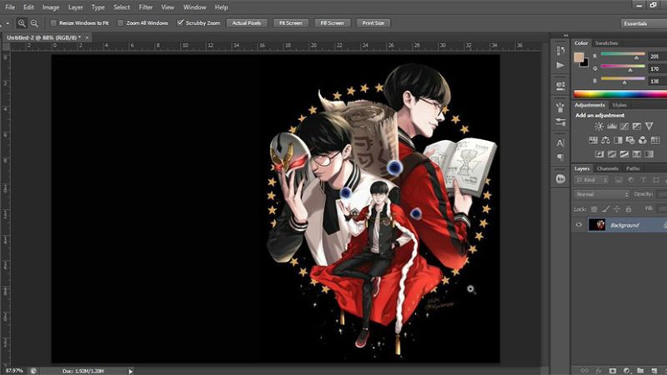This screenshot has width=667, height=375.
Task: Open the Zoom tool preset picker arrow
Action: [8, 23]
